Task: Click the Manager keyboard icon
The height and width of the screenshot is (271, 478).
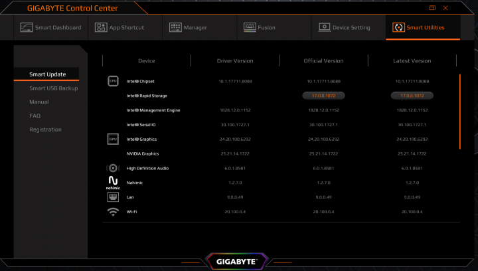Action: tap(175, 27)
